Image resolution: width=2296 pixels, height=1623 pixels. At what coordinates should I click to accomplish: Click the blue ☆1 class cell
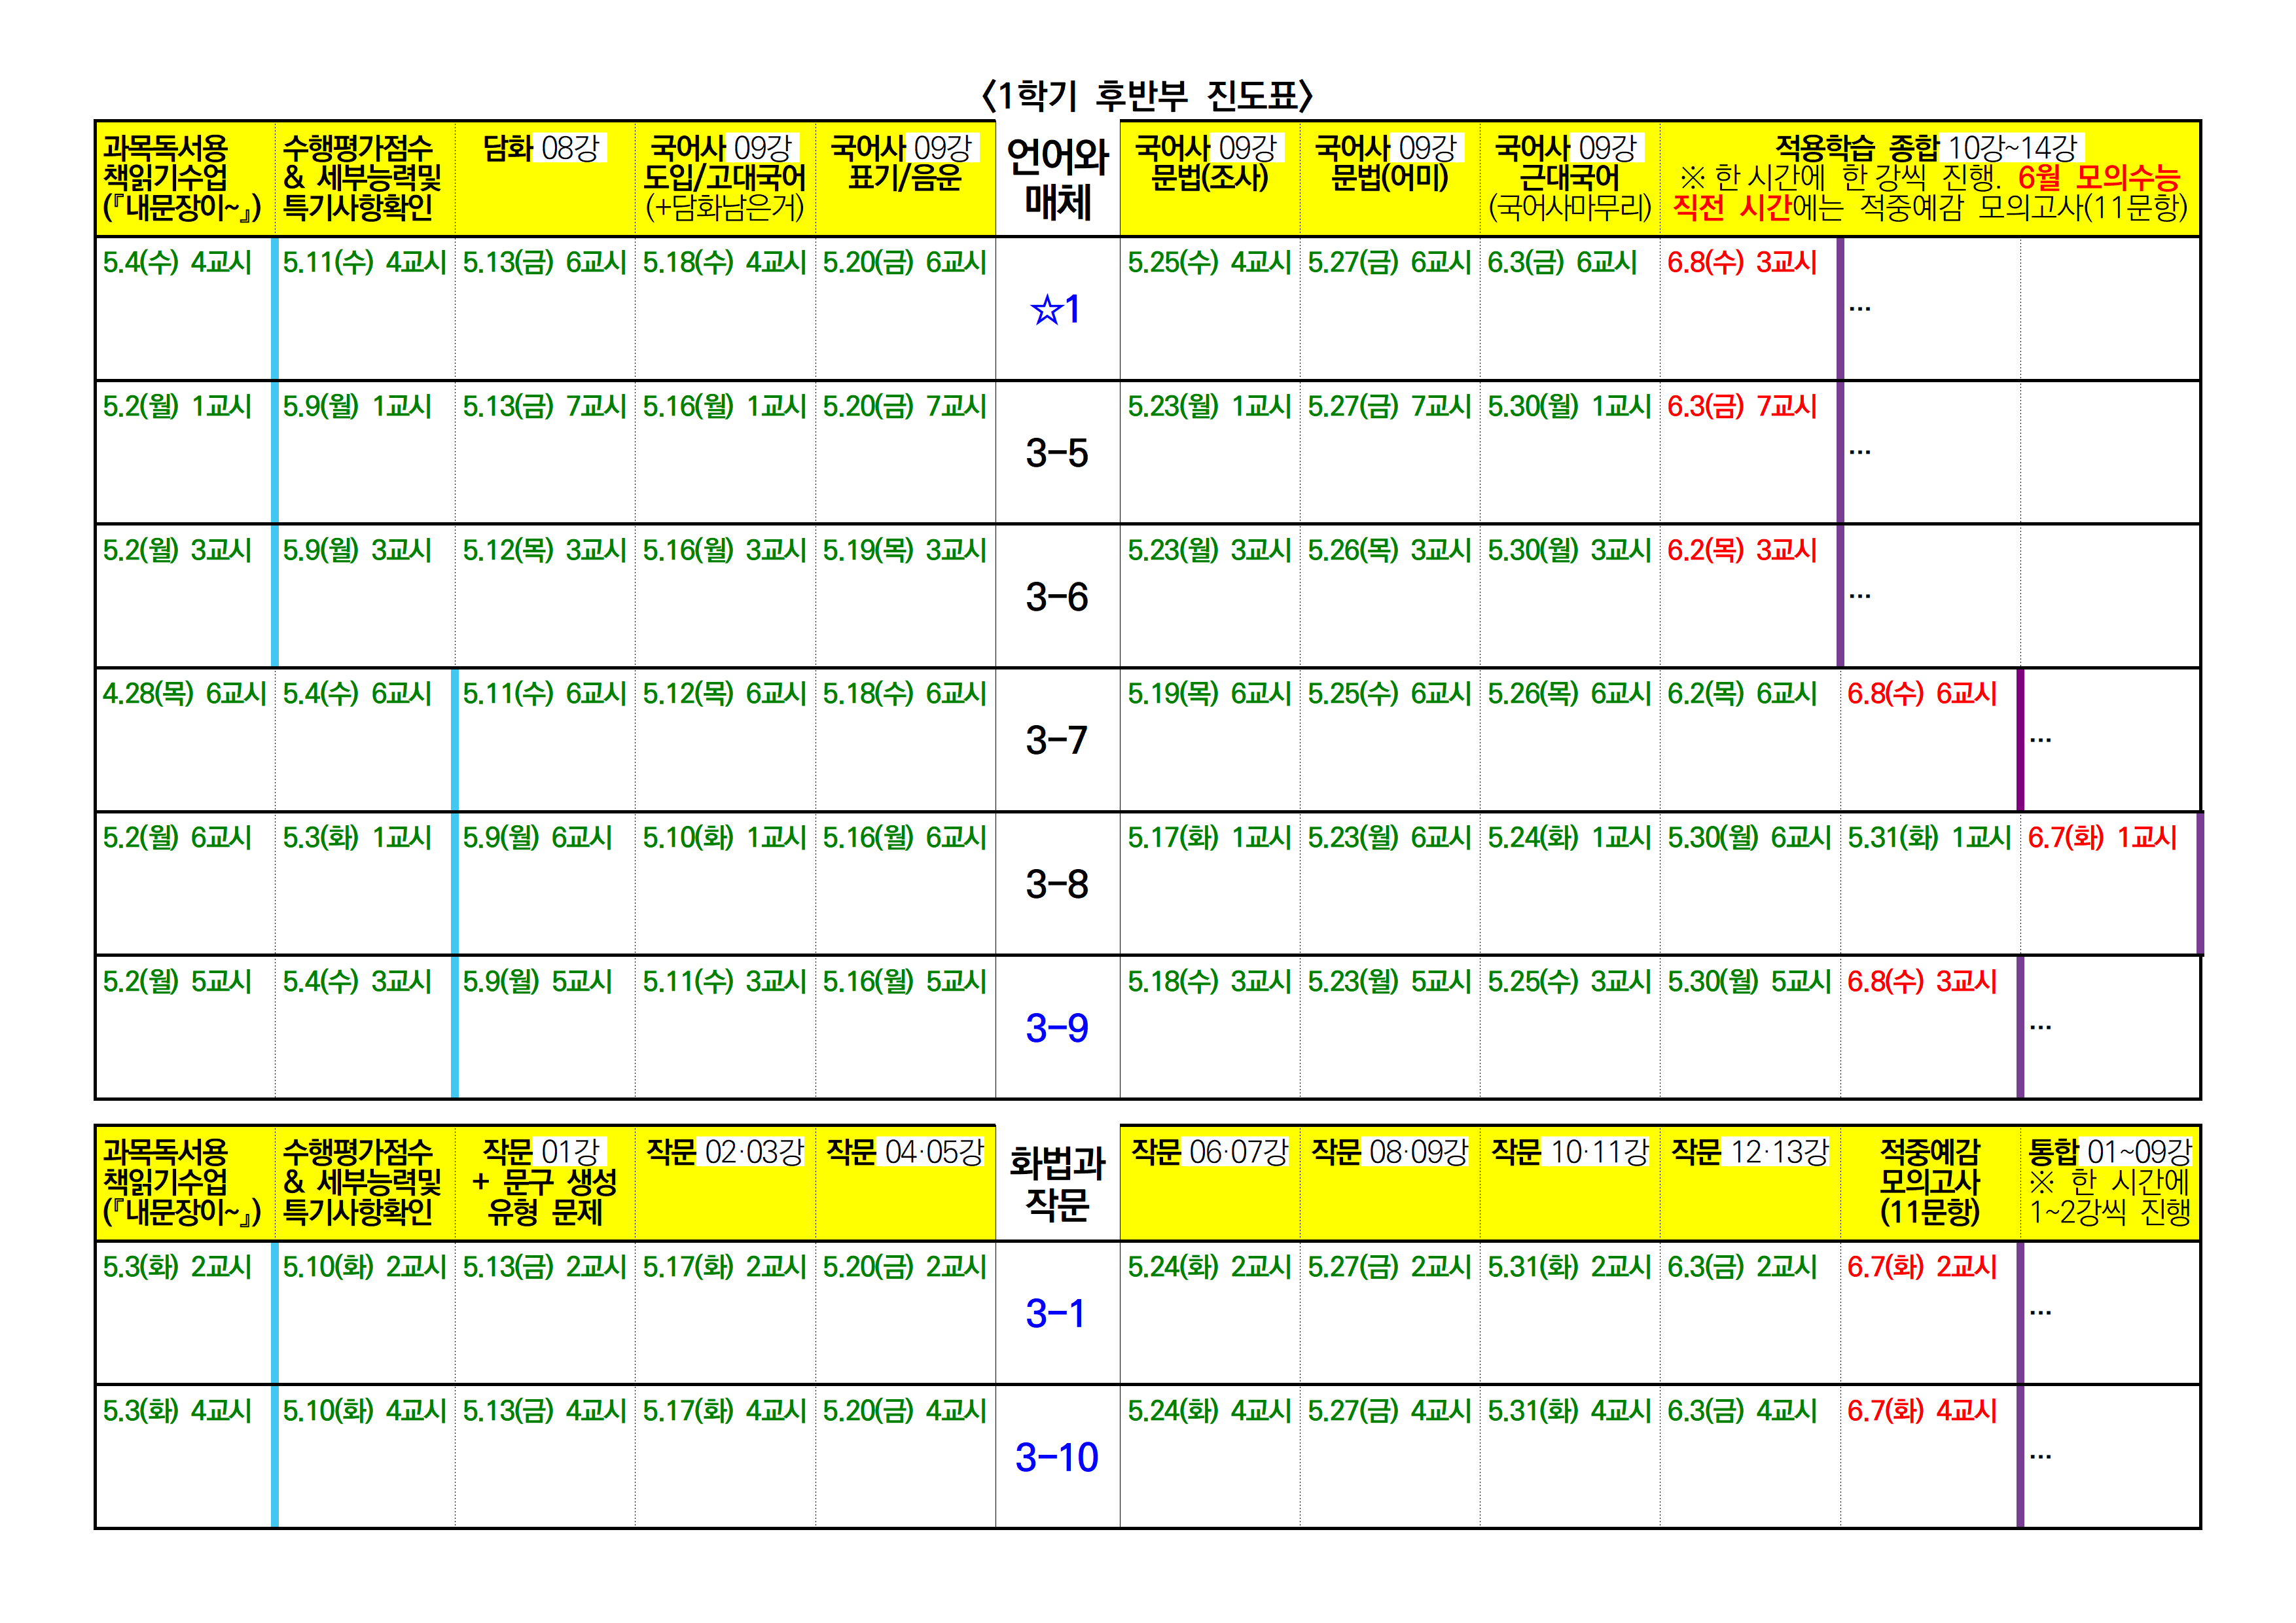(1057, 309)
